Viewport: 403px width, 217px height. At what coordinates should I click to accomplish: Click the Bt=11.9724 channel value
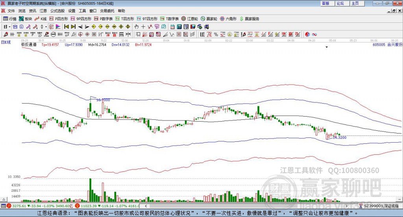[x=143, y=45]
